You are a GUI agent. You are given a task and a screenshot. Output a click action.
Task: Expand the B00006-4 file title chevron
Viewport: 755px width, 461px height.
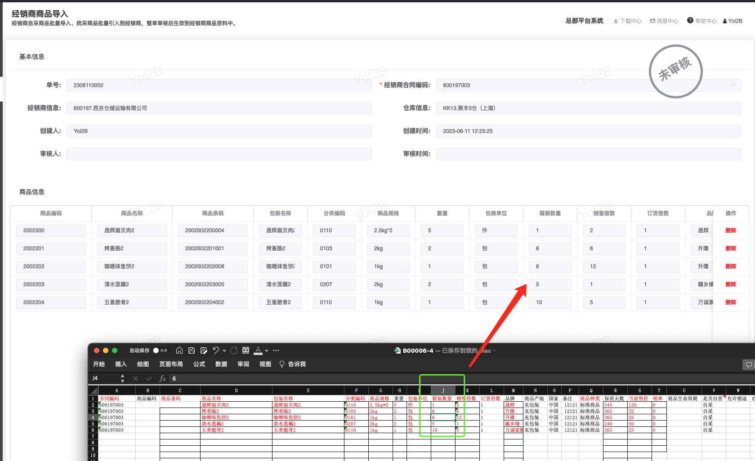point(495,351)
